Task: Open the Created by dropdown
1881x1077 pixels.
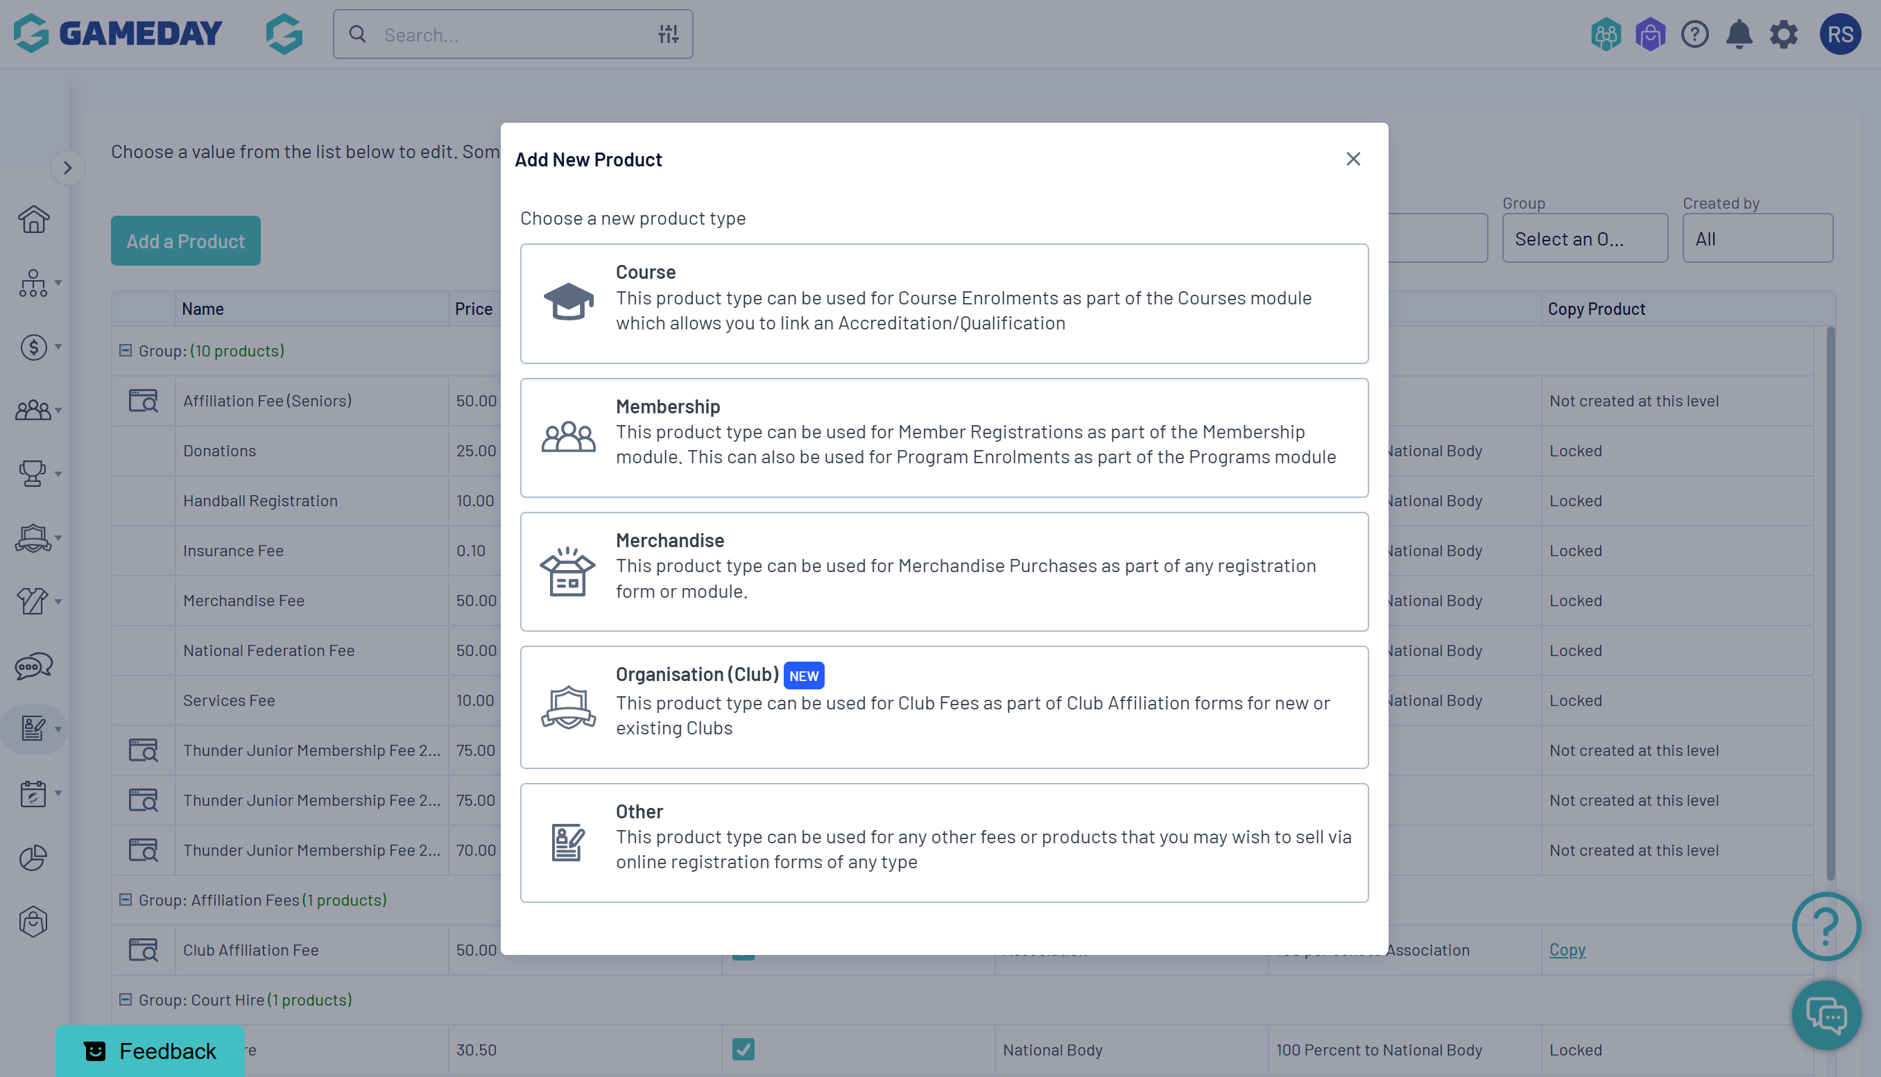Action: tap(1757, 239)
